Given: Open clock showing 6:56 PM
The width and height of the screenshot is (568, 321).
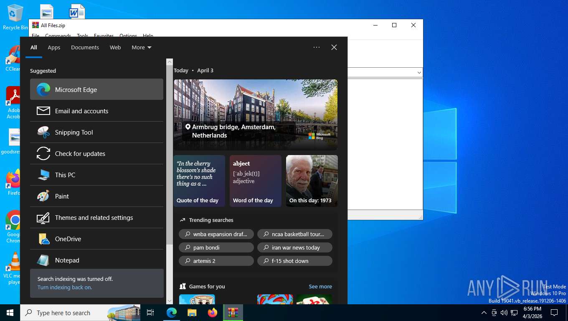Looking at the screenshot, I should click(532, 313).
